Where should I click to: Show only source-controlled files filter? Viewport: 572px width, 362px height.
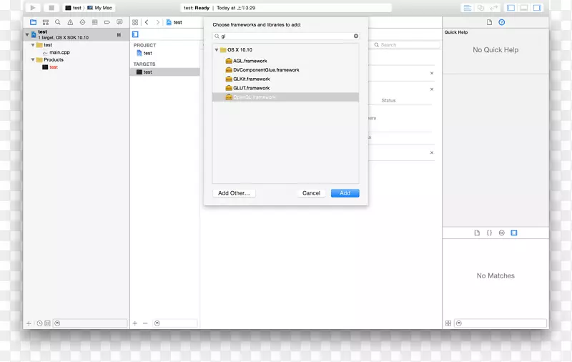coord(47,323)
